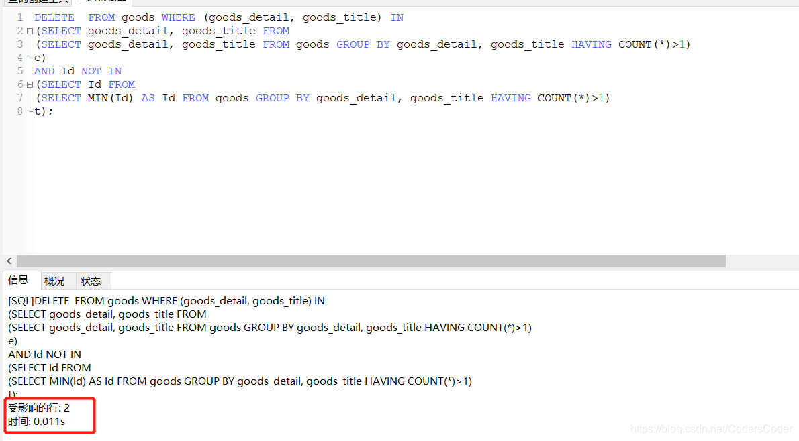
Task: Collapse the code fold at line 2
Action: coord(30,31)
